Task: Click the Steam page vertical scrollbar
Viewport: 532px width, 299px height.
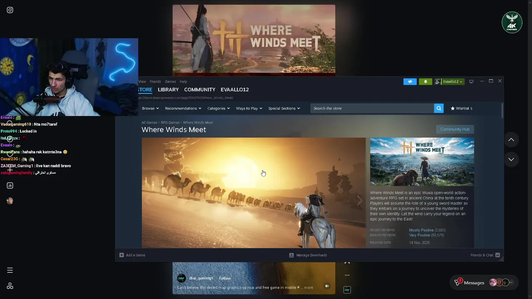Action: [x=502, y=110]
